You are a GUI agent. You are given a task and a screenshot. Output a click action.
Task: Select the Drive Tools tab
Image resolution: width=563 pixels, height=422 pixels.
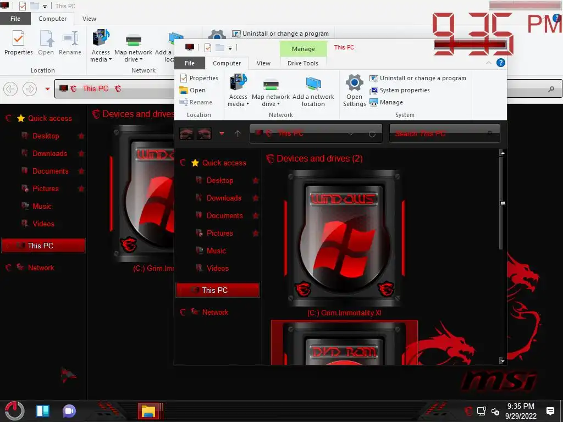(303, 63)
